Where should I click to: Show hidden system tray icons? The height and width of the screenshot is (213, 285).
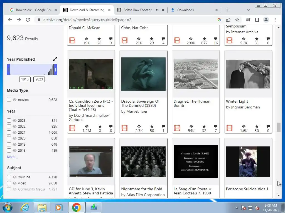237,208
